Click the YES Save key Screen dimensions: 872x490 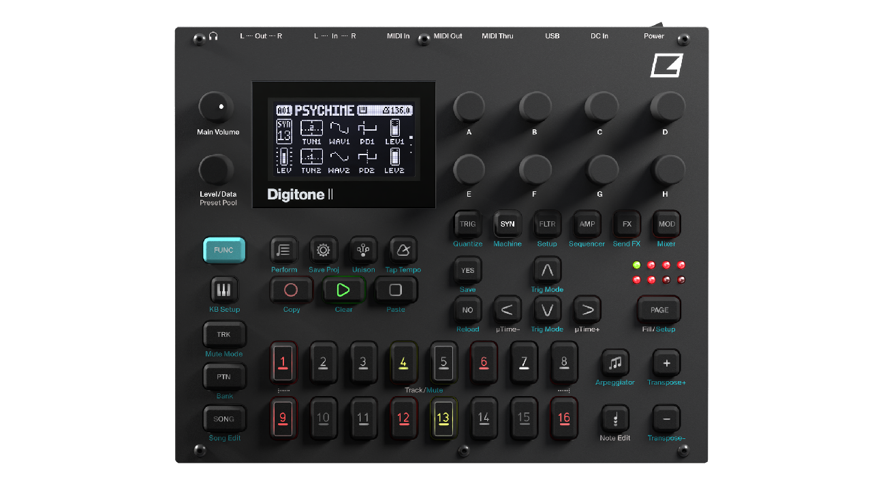[467, 270]
